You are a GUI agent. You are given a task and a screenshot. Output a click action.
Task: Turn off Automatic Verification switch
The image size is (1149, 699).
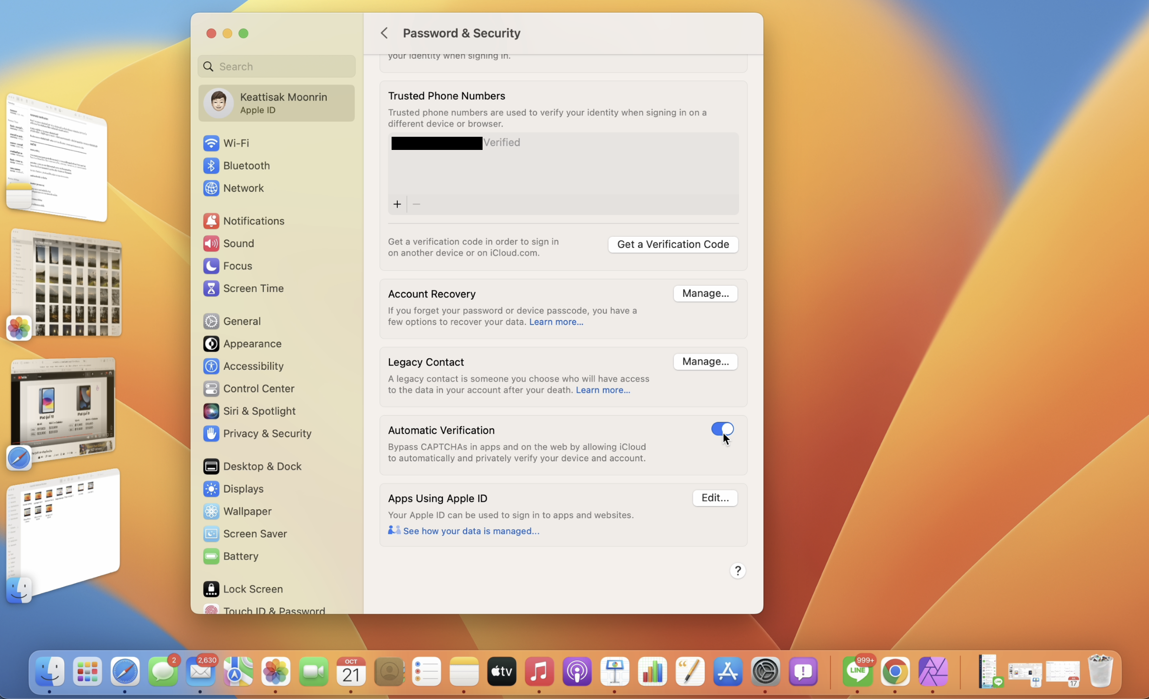click(722, 429)
